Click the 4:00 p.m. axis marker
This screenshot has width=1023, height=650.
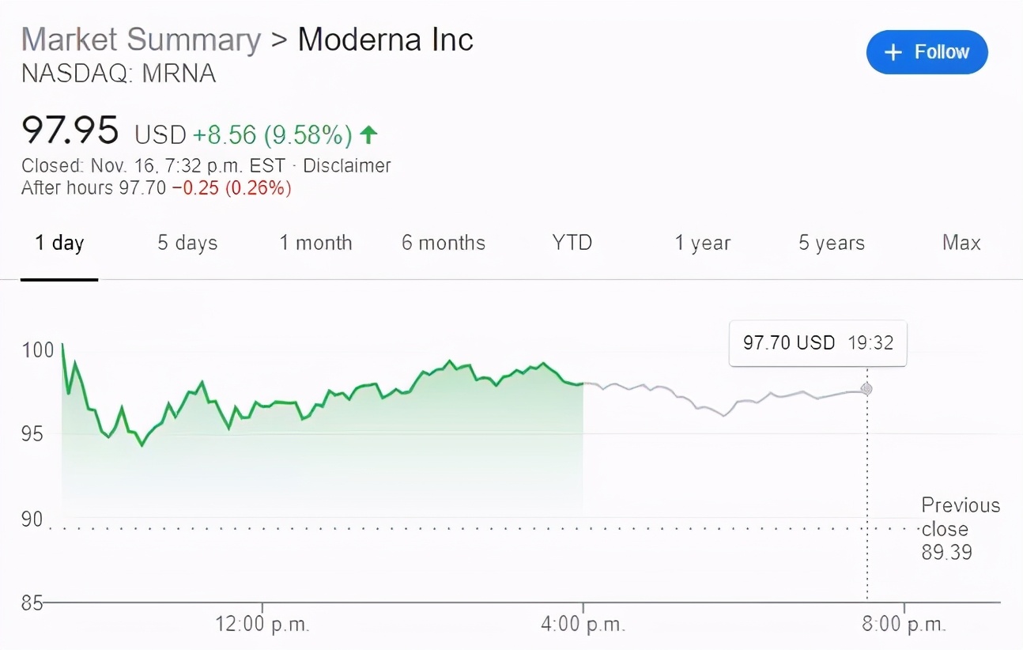[583, 624]
